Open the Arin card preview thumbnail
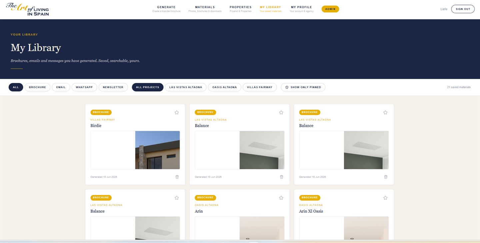 point(240,228)
